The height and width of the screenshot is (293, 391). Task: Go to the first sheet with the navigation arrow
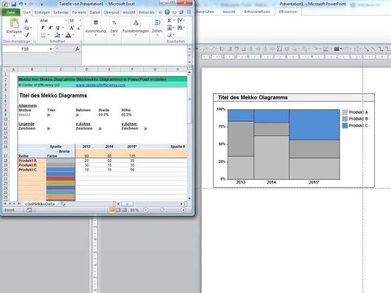(x=5, y=204)
